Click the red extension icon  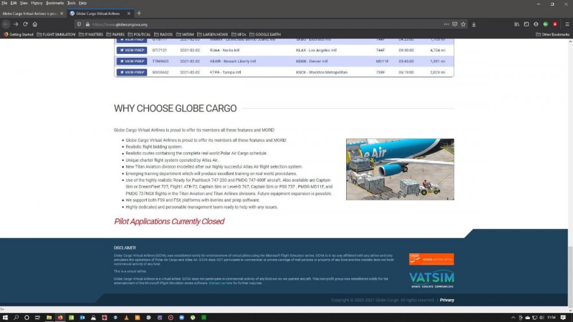(x=555, y=24)
